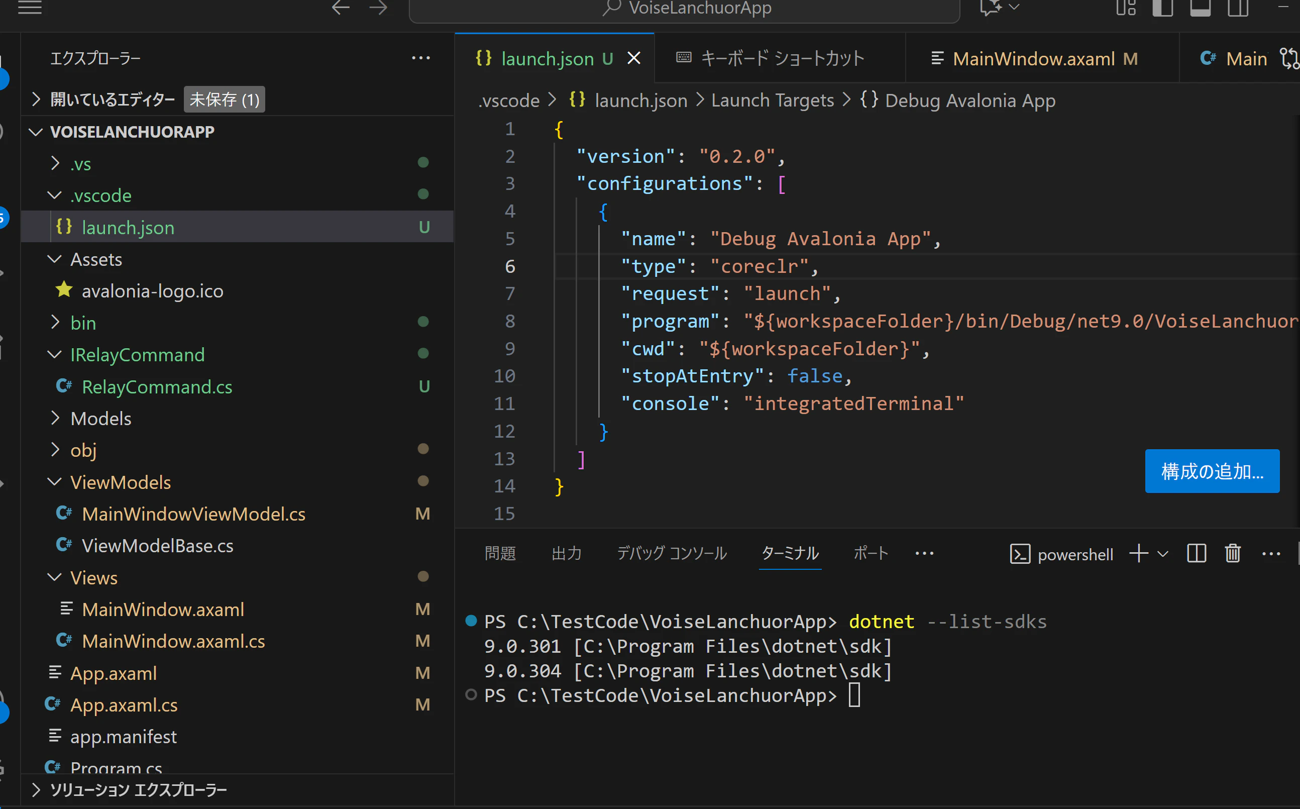Open the hamburger application menu
Viewport: 1300px width, 809px height.
tap(30, 8)
